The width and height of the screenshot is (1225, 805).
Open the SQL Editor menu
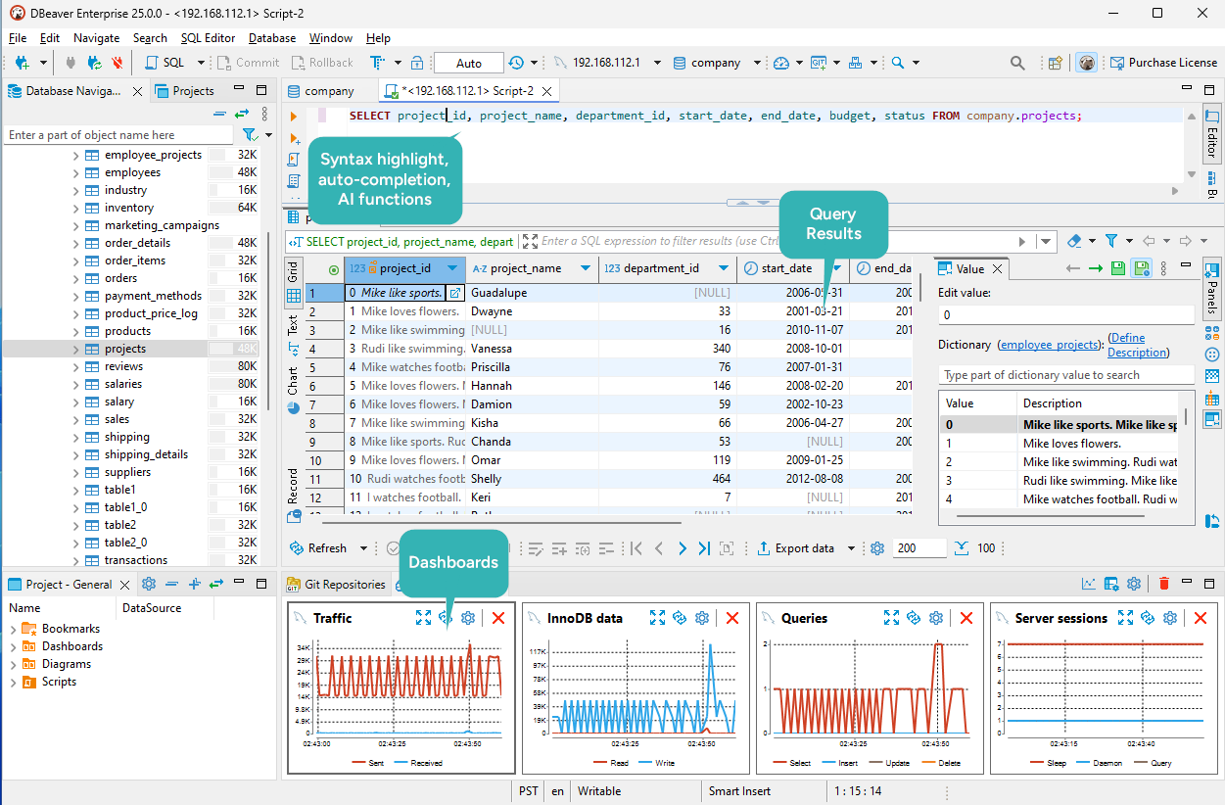point(208,38)
